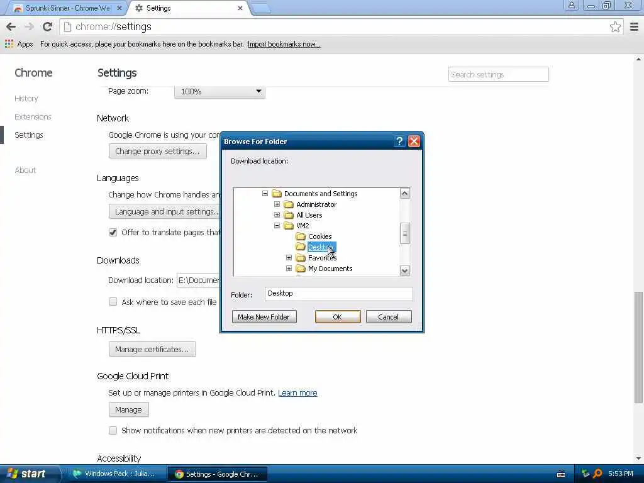Select the Documents and Settings folder icon

click(277, 194)
